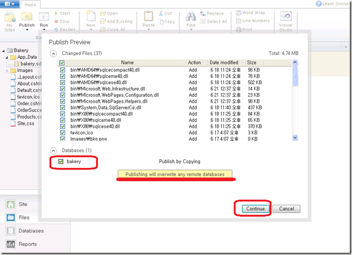
Task: Uncheck Microsoft.Web.Infrastructure.dll file
Action: (62, 89)
